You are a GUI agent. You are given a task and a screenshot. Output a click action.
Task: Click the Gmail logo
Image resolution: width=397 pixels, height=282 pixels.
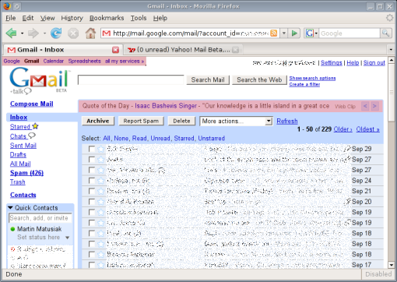[x=39, y=80]
